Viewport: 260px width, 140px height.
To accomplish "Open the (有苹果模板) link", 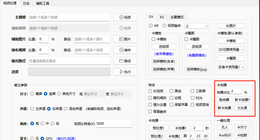I will [x=164, y=54].
